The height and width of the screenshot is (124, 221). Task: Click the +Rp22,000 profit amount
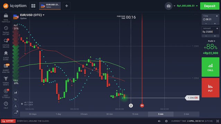(210, 53)
